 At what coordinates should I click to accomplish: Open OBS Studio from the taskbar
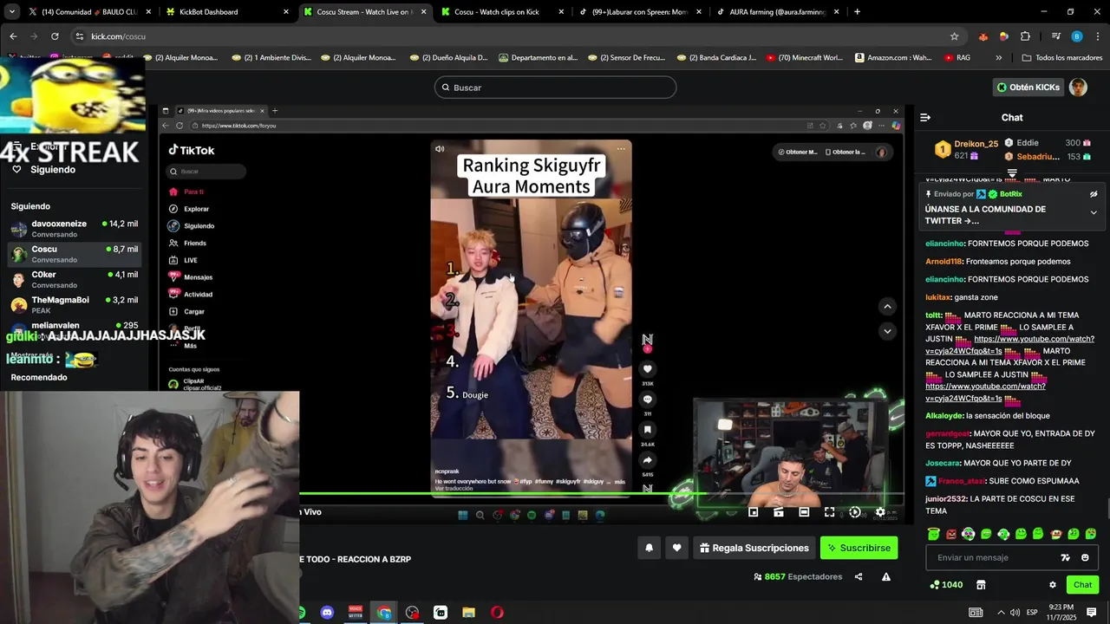tap(412, 613)
